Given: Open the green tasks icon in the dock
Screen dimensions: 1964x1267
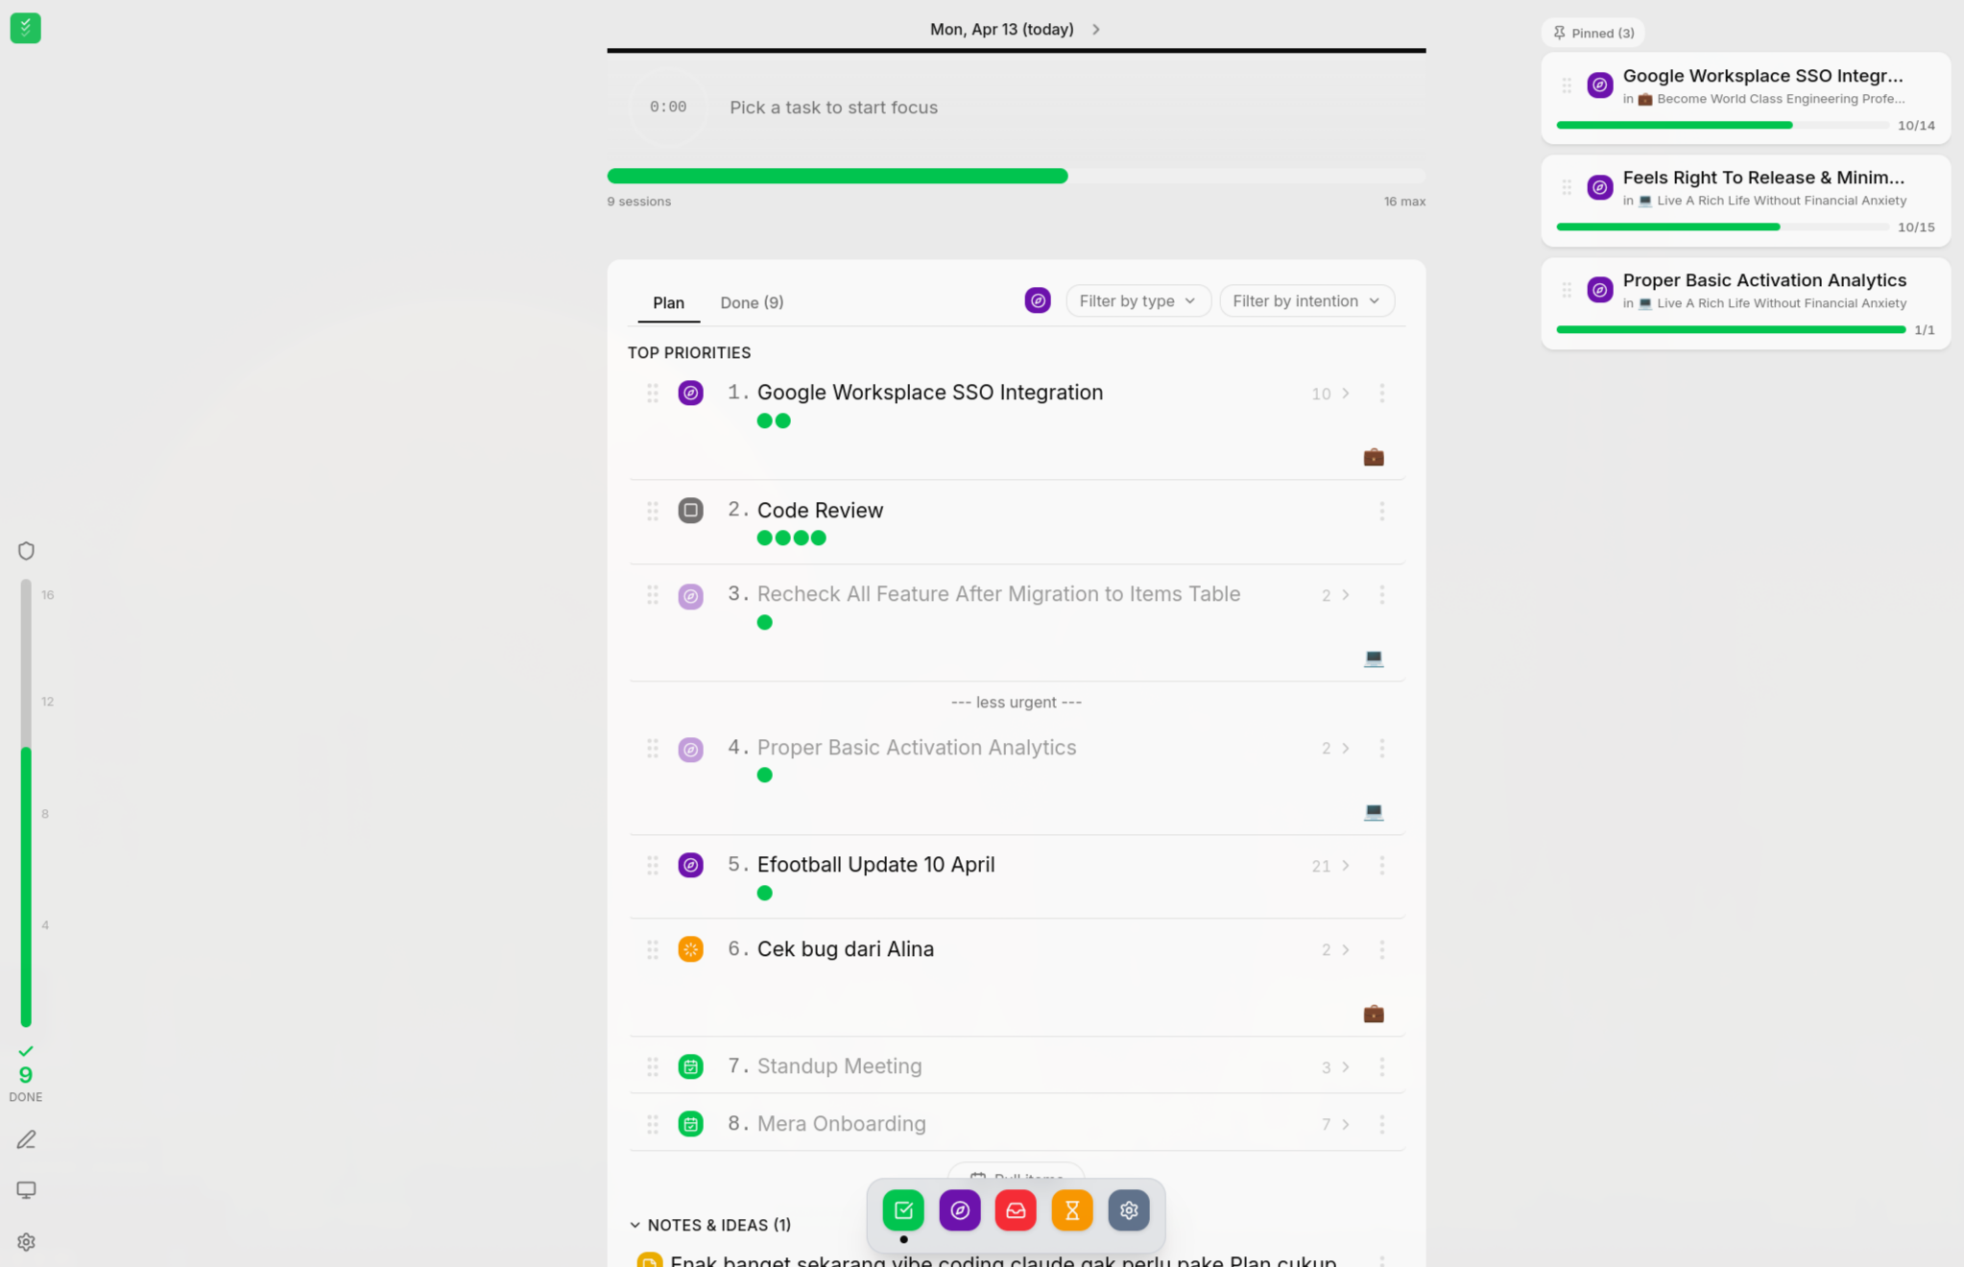Looking at the screenshot, I should 902,1210.
